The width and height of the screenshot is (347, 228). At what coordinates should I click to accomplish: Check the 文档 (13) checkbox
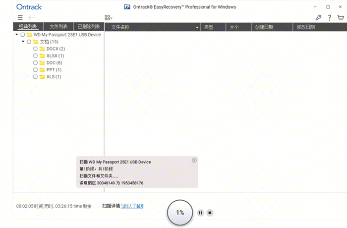coord(29,42)
